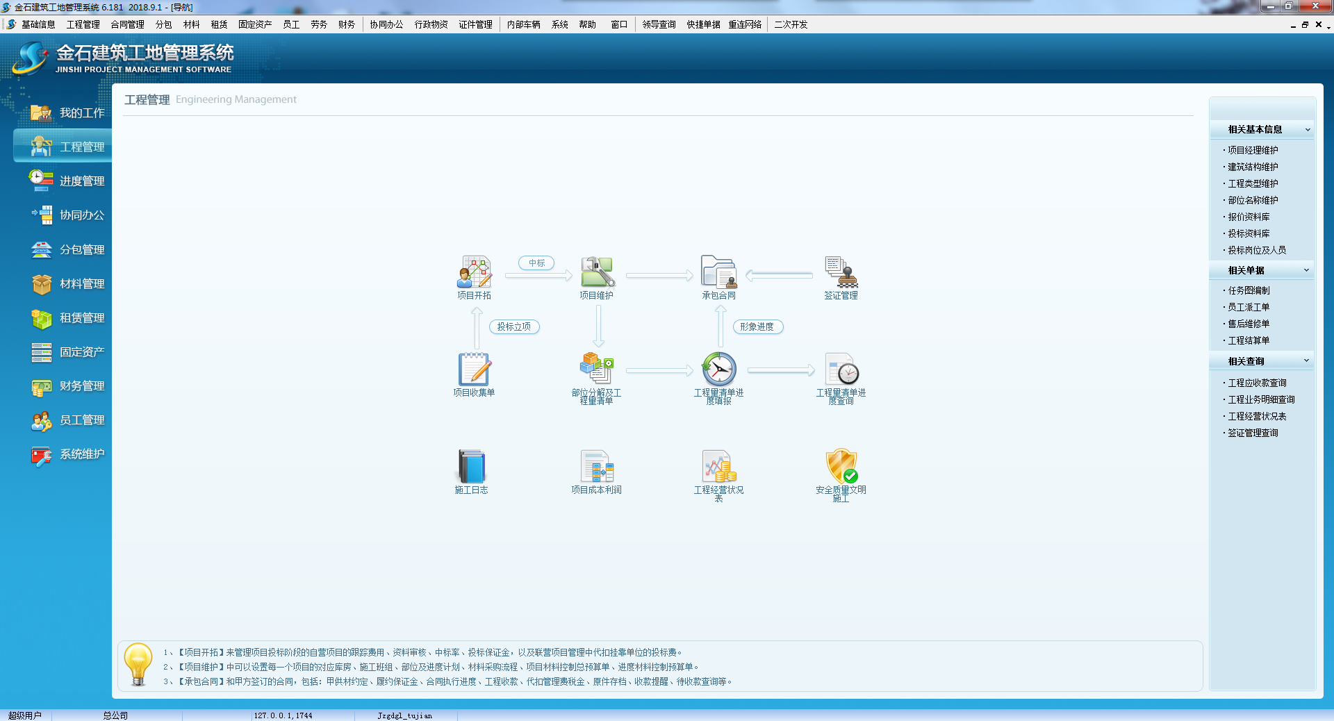Open the 证件管理 menu

475,24
